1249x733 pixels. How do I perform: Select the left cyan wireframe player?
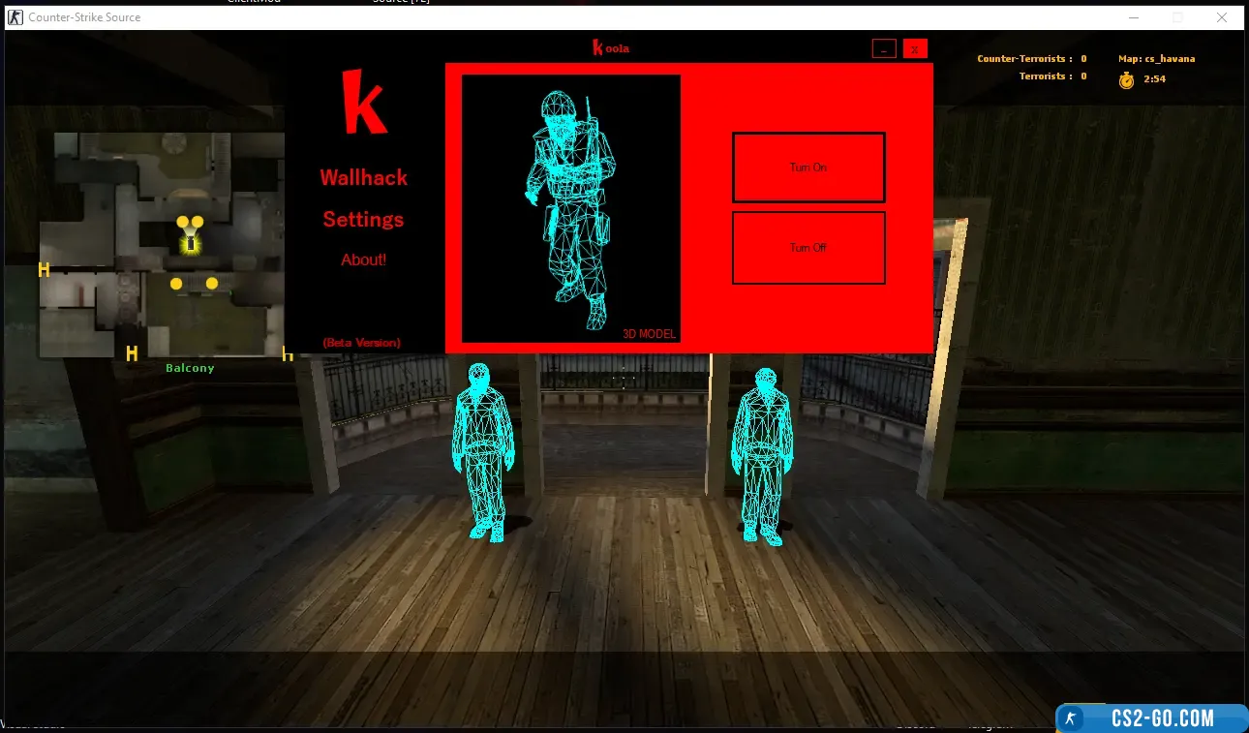[481, 450]
